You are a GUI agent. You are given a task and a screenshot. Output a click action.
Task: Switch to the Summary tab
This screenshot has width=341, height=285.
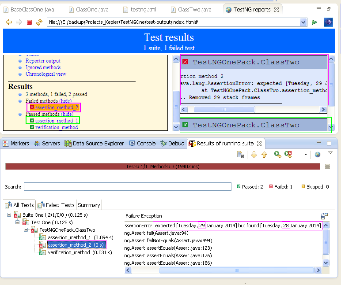tap(89, 205)
